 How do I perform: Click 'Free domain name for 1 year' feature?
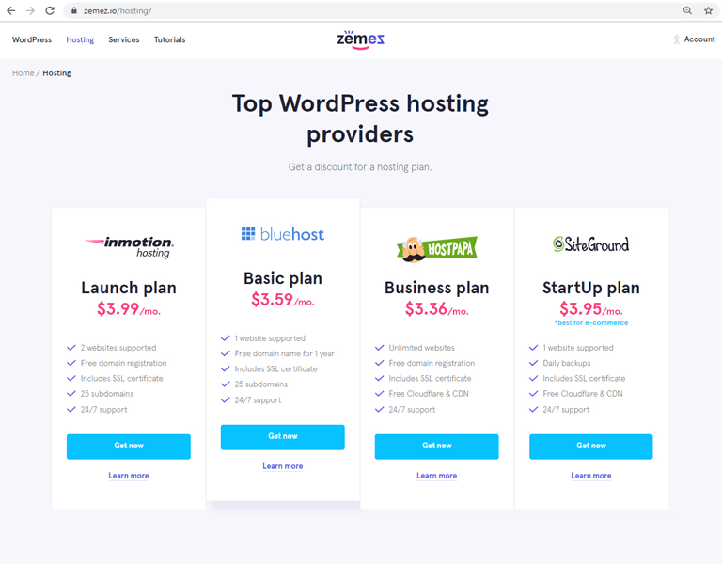coord(285,353)
